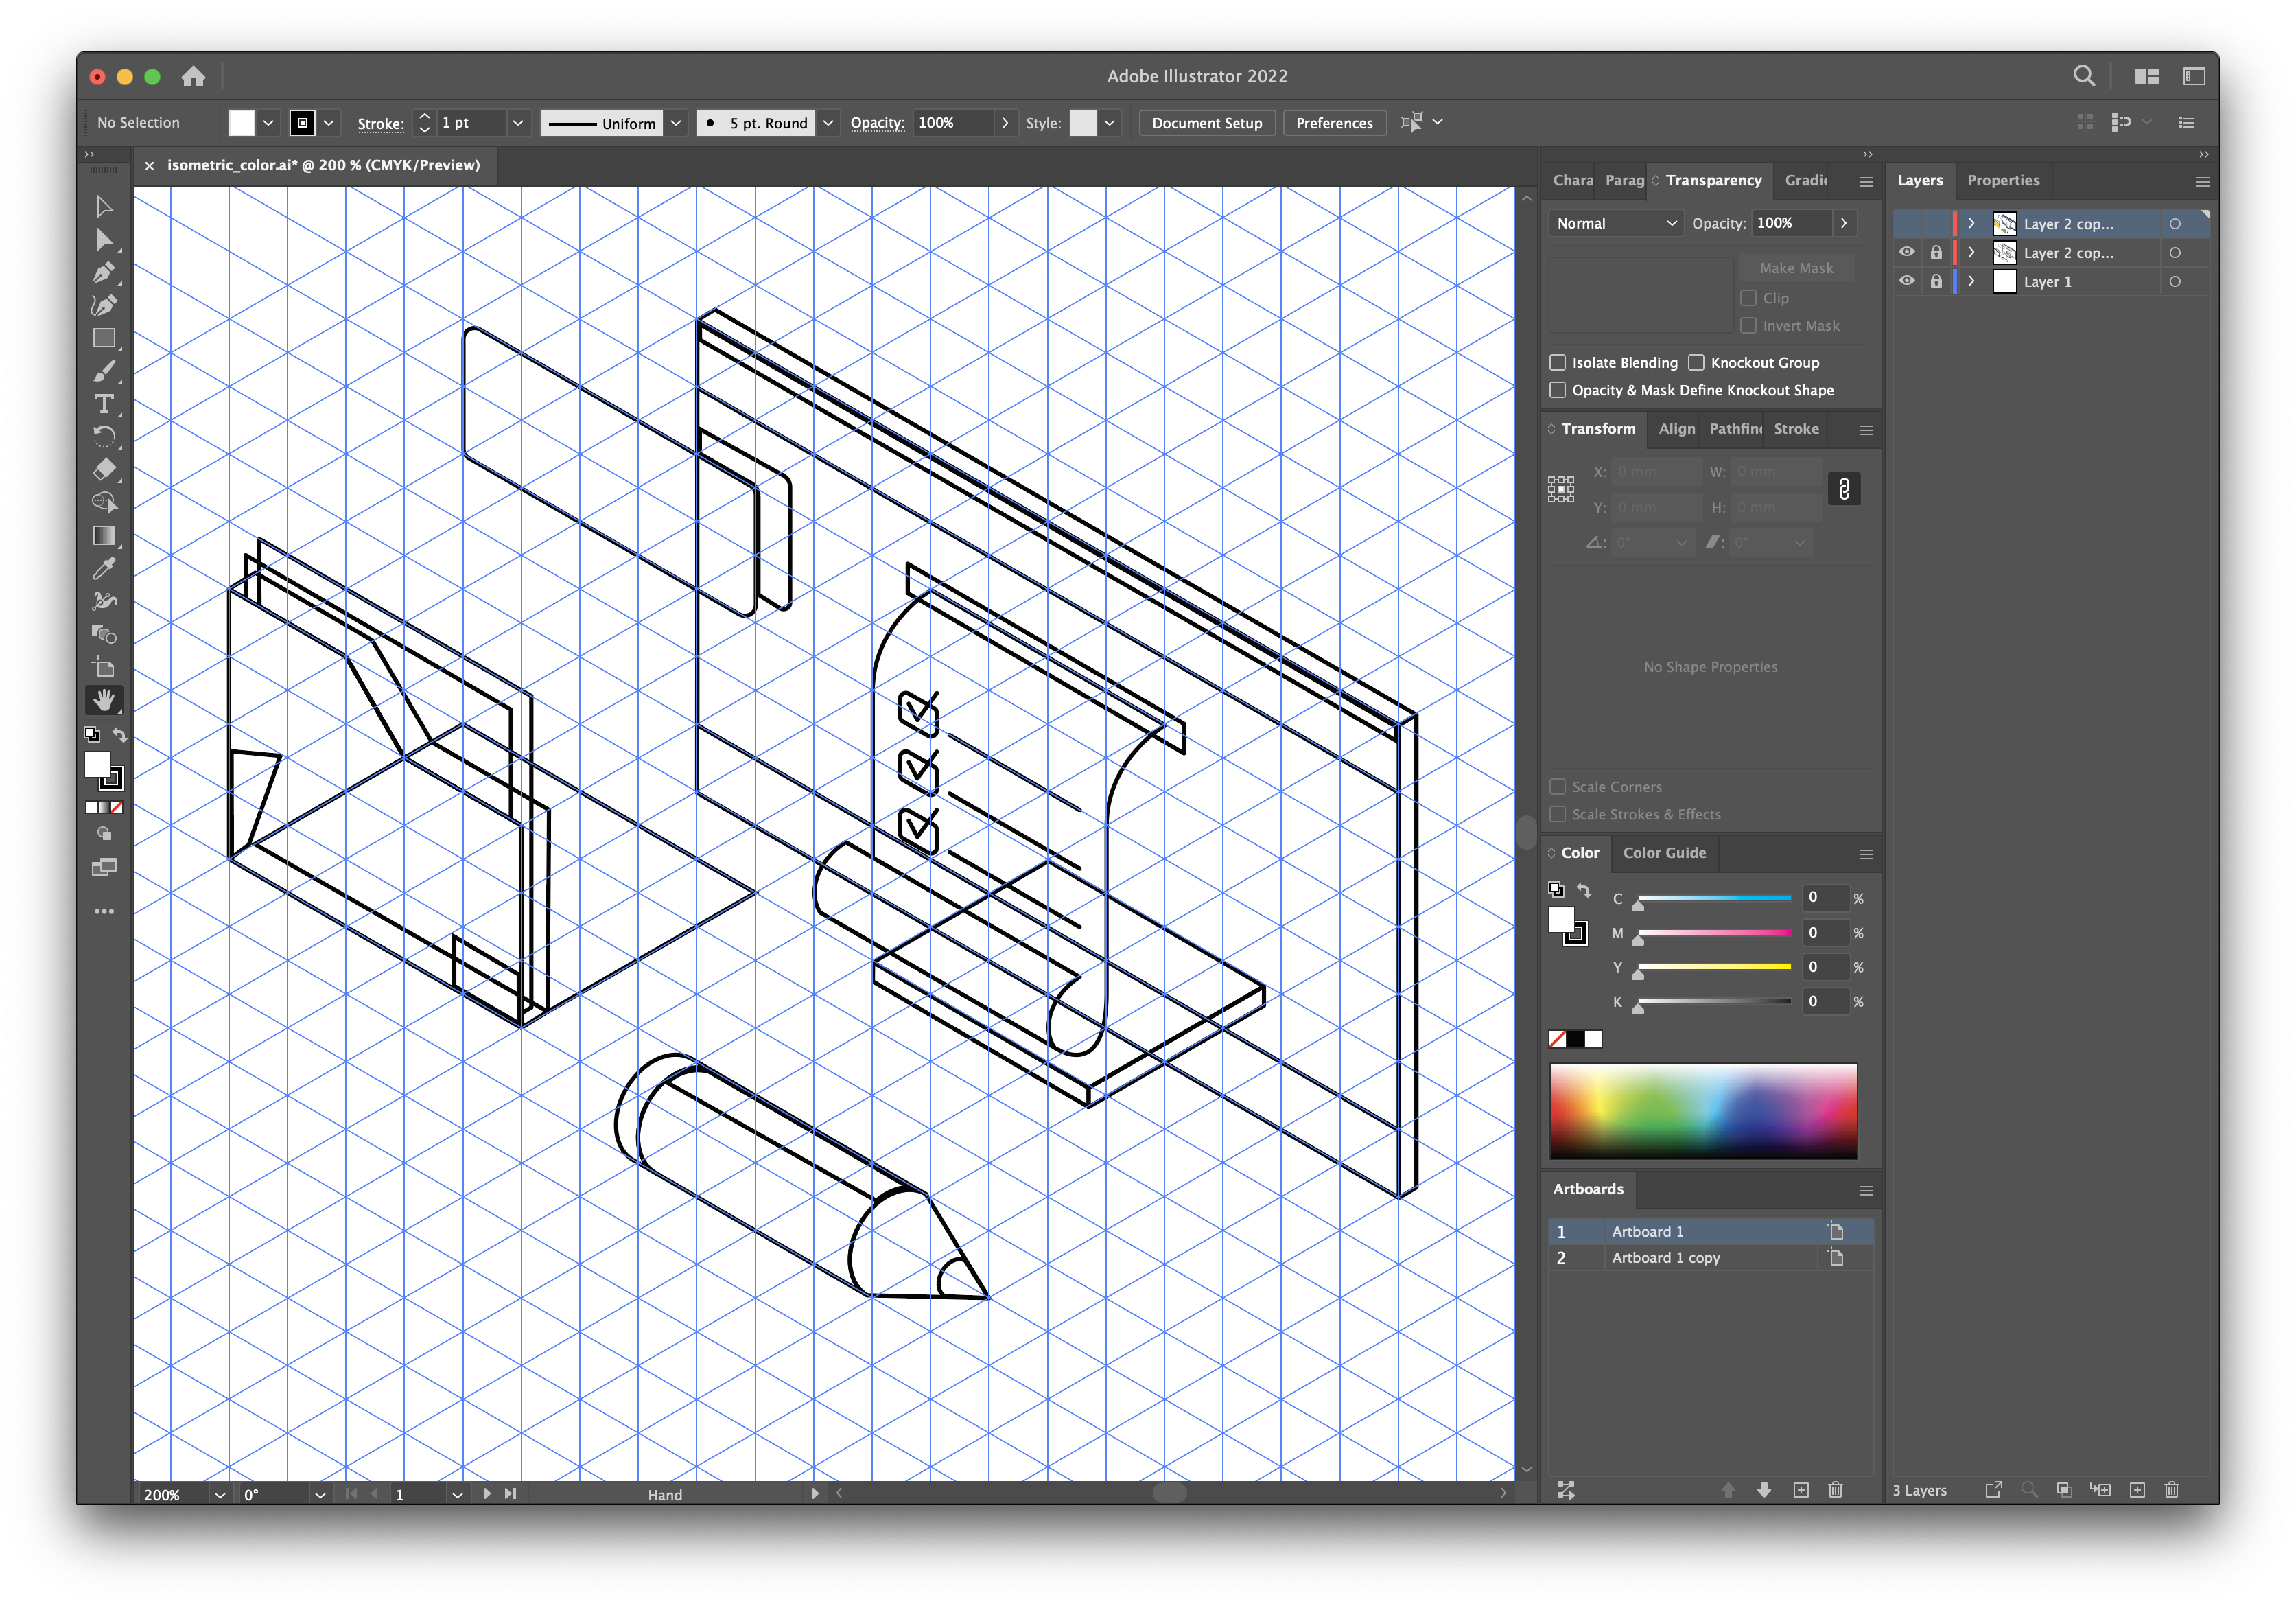Select the Type tool
2296x1606 pixels.
tap(103, 403)
